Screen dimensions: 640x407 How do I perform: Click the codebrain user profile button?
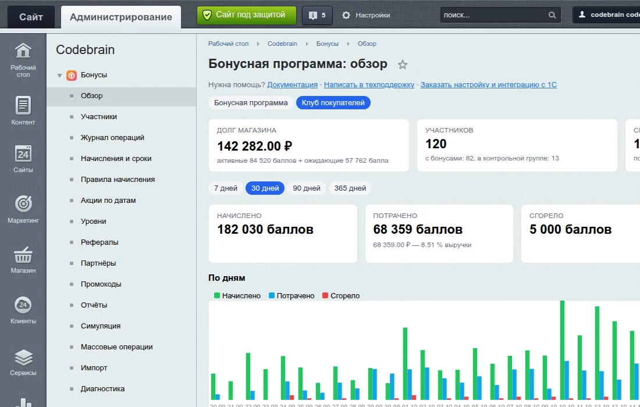pos(606,15)
